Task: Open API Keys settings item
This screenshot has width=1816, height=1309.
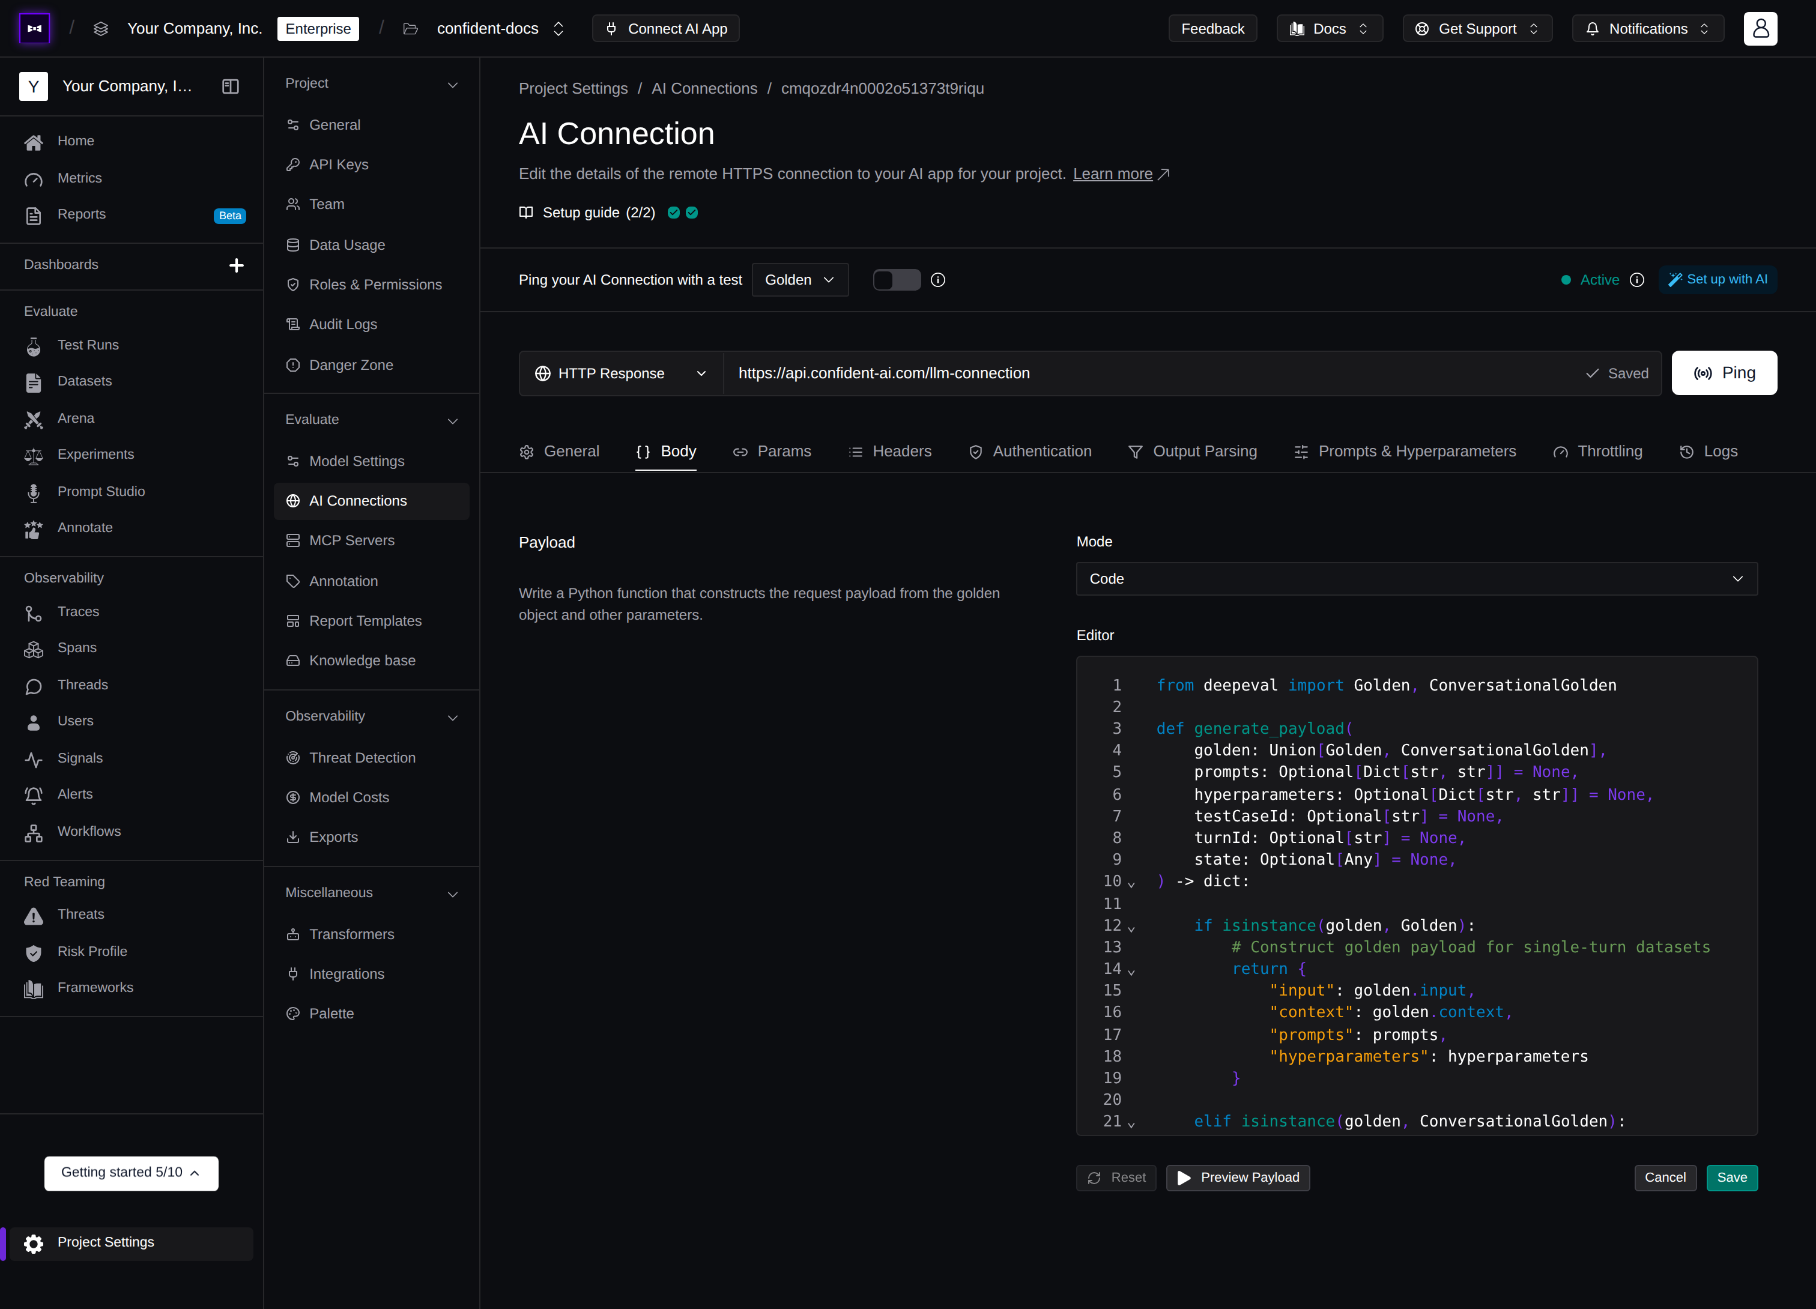Action: (x=372, y=165)
